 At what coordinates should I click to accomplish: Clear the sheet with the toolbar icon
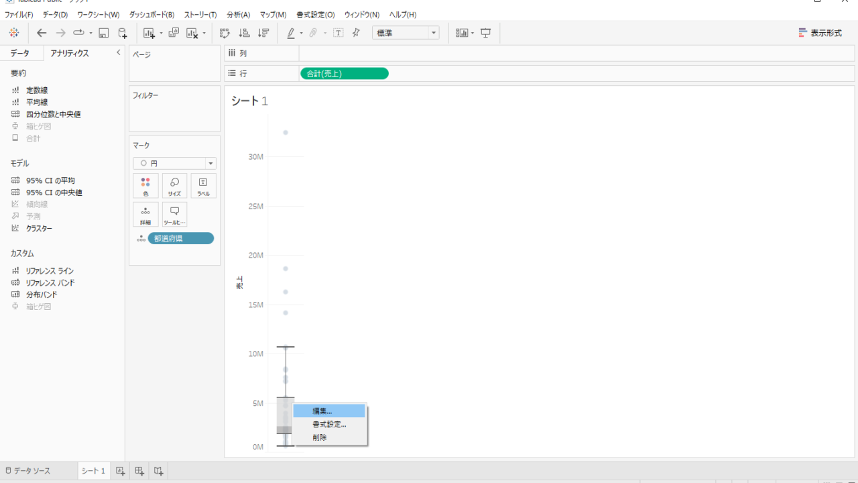(x=193, y=33)
